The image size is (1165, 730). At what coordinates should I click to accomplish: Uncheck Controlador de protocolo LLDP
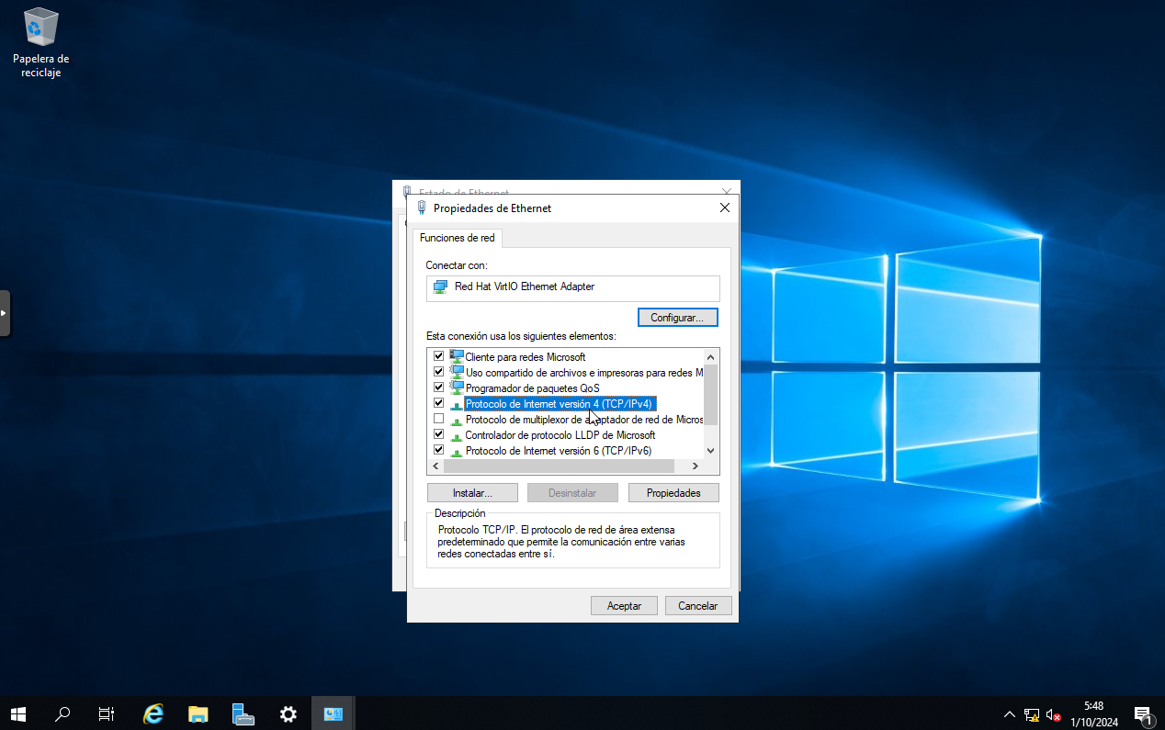pyautogui.click(x=439, y=434)
